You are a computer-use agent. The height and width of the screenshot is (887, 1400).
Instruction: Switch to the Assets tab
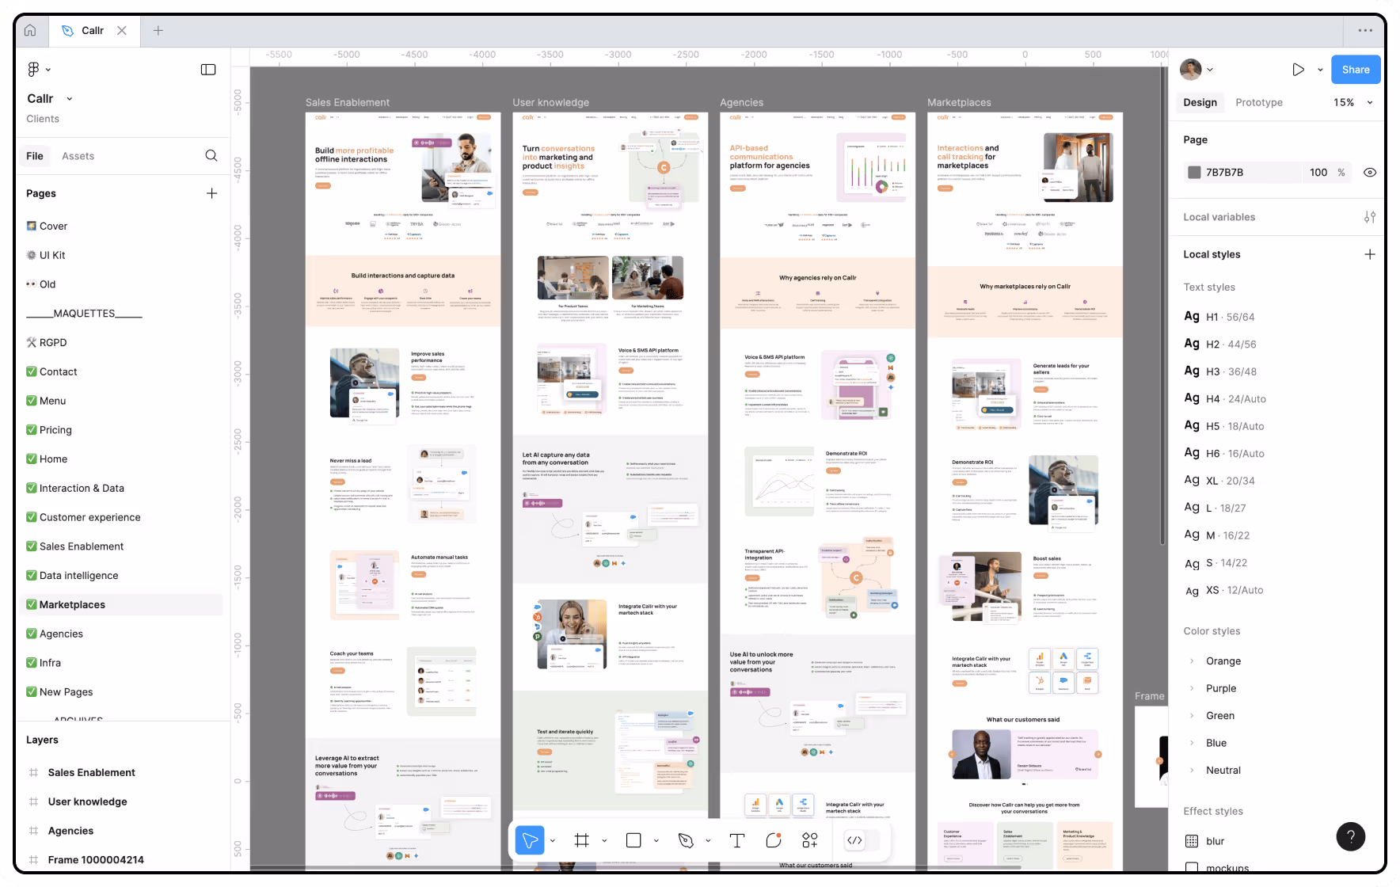point(78,156)
